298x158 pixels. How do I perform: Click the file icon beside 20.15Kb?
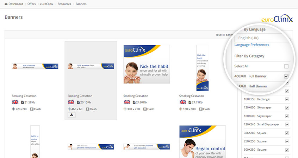pos(78,102)
